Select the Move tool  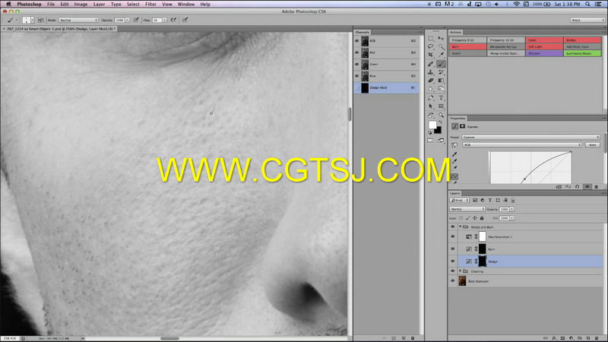(441, 39)
